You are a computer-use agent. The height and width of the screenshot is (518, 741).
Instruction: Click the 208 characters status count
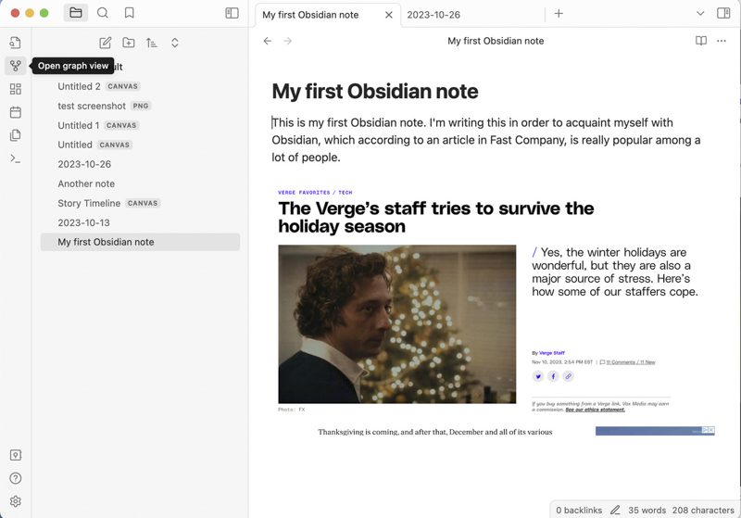point(703,510)
